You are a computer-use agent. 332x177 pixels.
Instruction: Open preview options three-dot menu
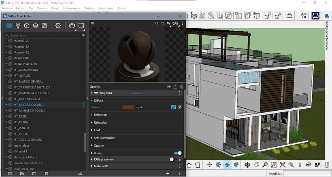(182, 23)
